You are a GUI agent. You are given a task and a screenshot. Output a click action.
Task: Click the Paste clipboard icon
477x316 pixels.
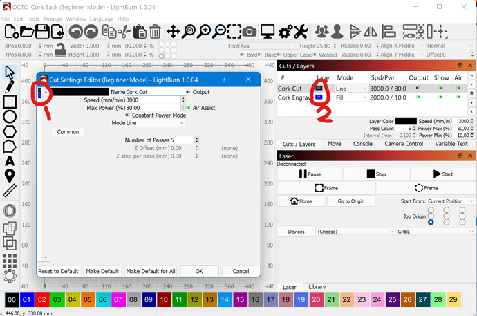point(140,31)
